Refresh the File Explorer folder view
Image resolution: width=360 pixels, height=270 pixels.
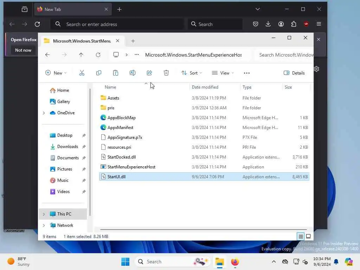[98, 55]
